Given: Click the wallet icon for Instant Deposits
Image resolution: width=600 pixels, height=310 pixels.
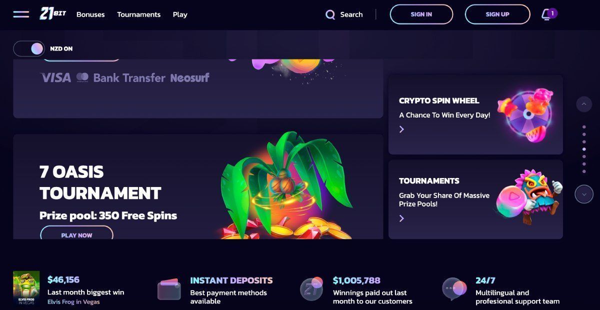Looking at the screenshot, I should [169, 289].
